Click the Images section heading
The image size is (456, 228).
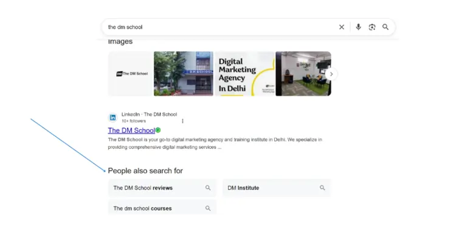pos(120,41)
